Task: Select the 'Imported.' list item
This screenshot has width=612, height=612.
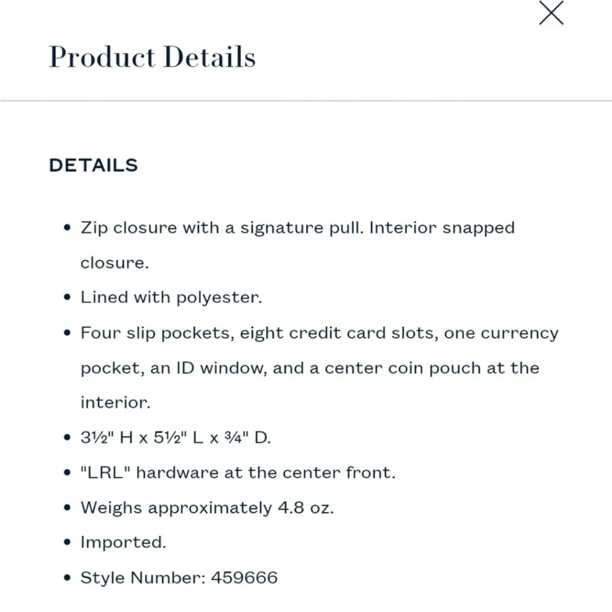Action: [x=123, y=543]
